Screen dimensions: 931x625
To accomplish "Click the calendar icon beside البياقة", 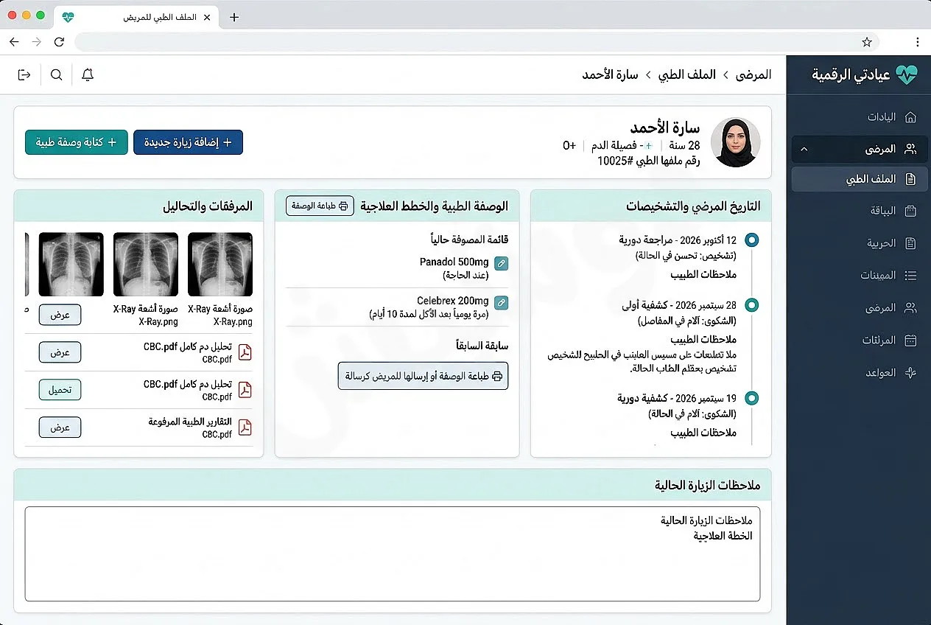I will (910, 211).
